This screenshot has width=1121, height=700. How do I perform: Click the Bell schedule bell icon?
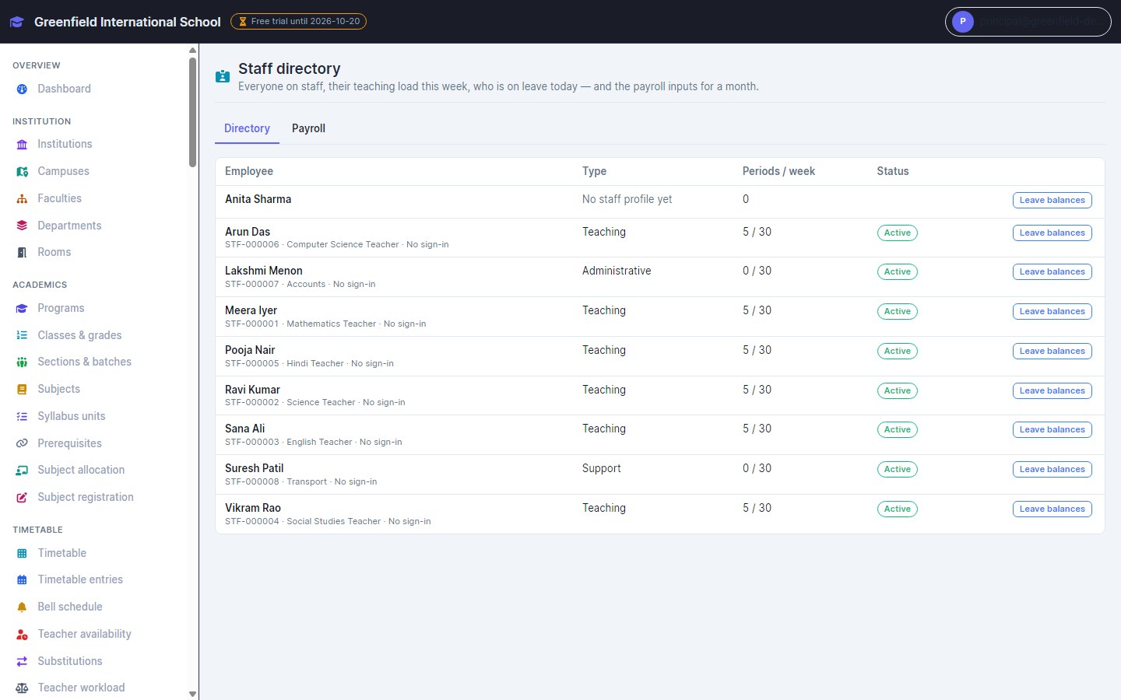coord(22,607)
